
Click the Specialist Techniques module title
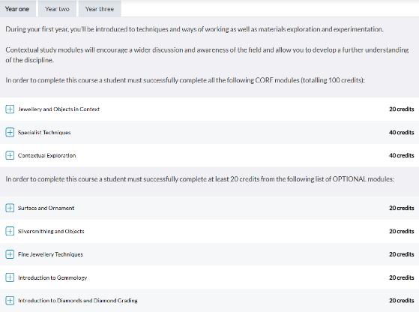coord(44,132)
